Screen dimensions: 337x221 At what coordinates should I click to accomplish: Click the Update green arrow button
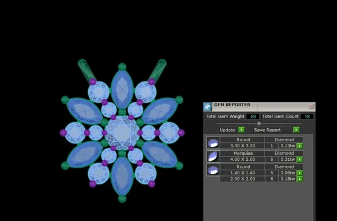[x=242, y=130]
